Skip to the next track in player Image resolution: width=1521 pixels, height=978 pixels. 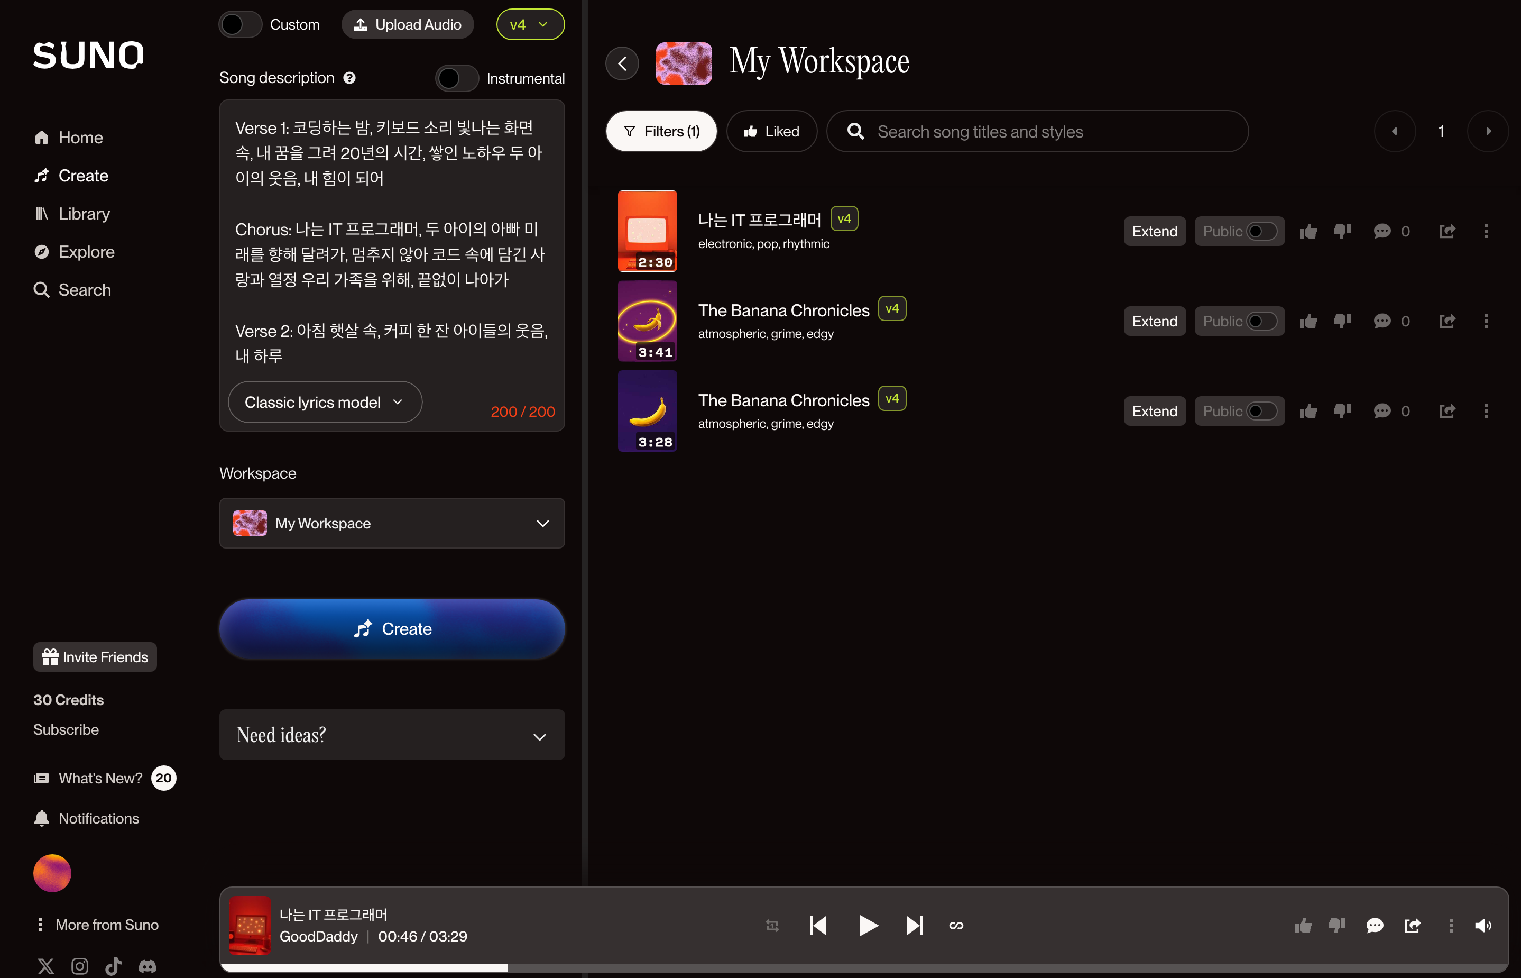914,925
